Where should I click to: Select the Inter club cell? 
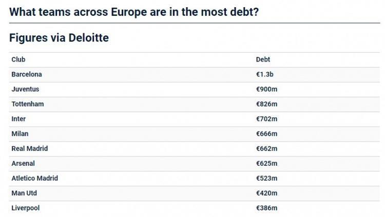pyautogui.click(x=18, y=119)
